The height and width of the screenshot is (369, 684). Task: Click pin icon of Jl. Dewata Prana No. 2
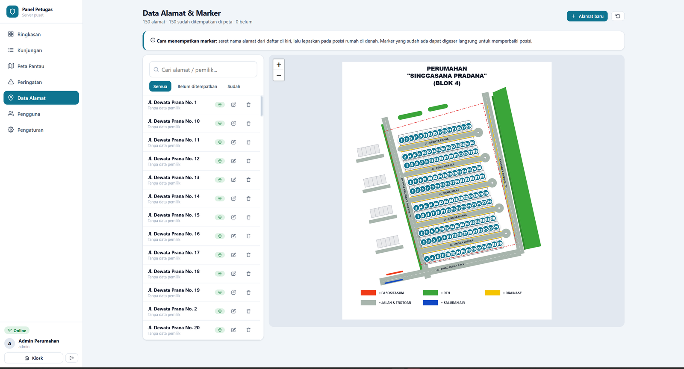point(220,312)
